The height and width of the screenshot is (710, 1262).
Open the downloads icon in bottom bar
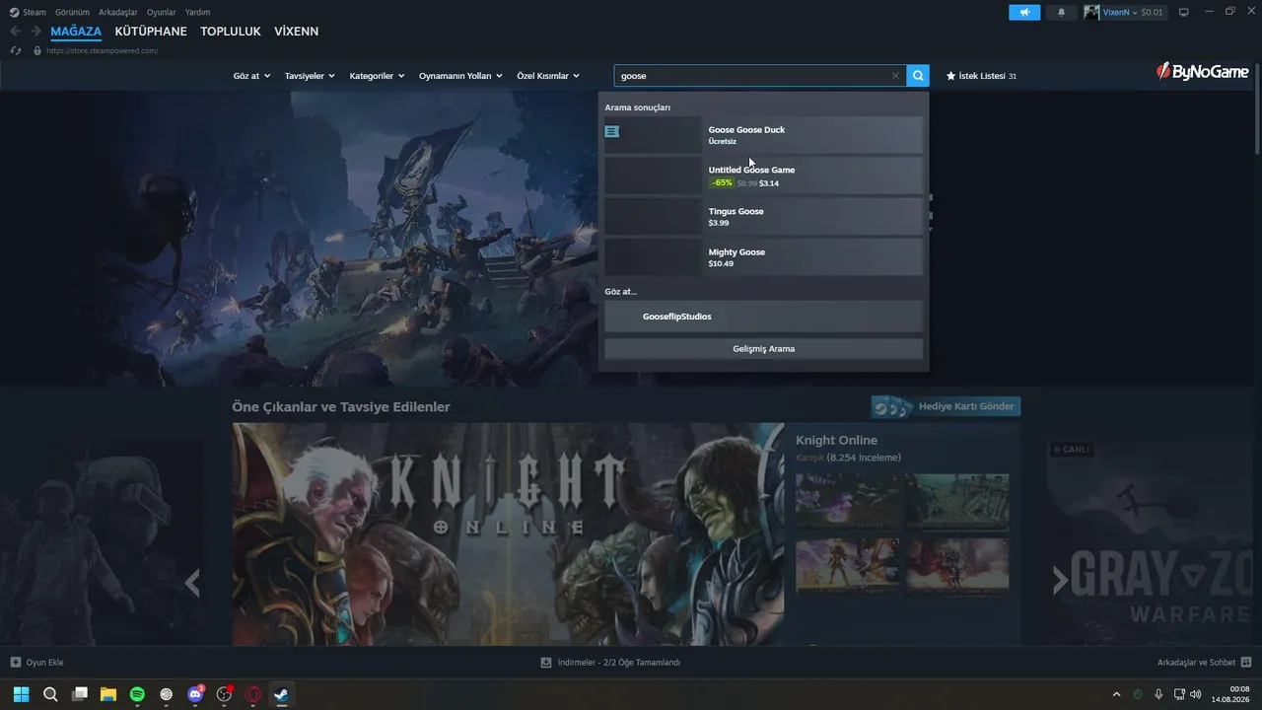pos(546,663)
